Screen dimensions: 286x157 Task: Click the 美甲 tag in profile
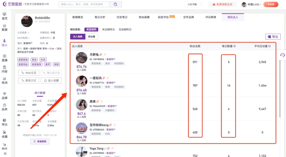[x=48, y=64]
